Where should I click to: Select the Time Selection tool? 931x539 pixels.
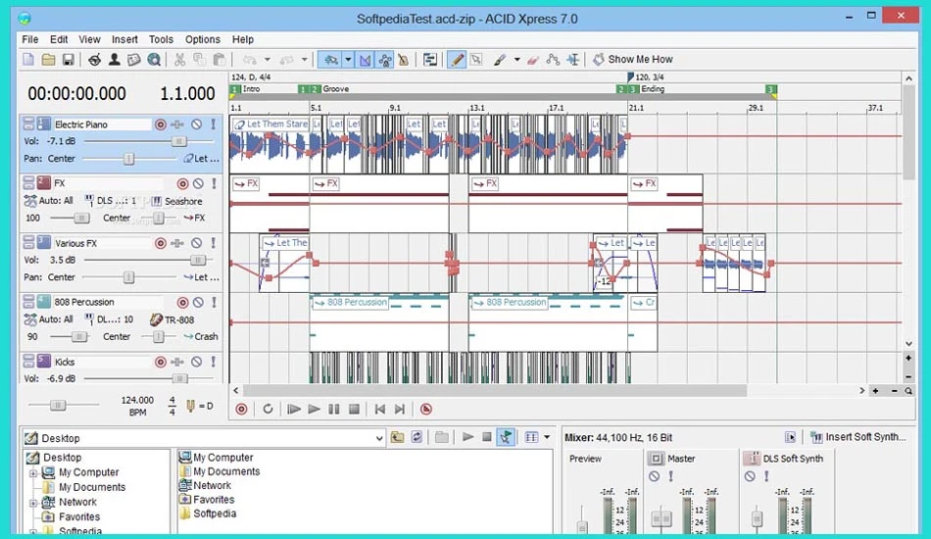(x=573, y=60)
